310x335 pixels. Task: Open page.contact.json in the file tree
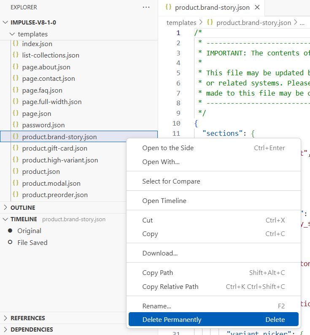[49, 78]
